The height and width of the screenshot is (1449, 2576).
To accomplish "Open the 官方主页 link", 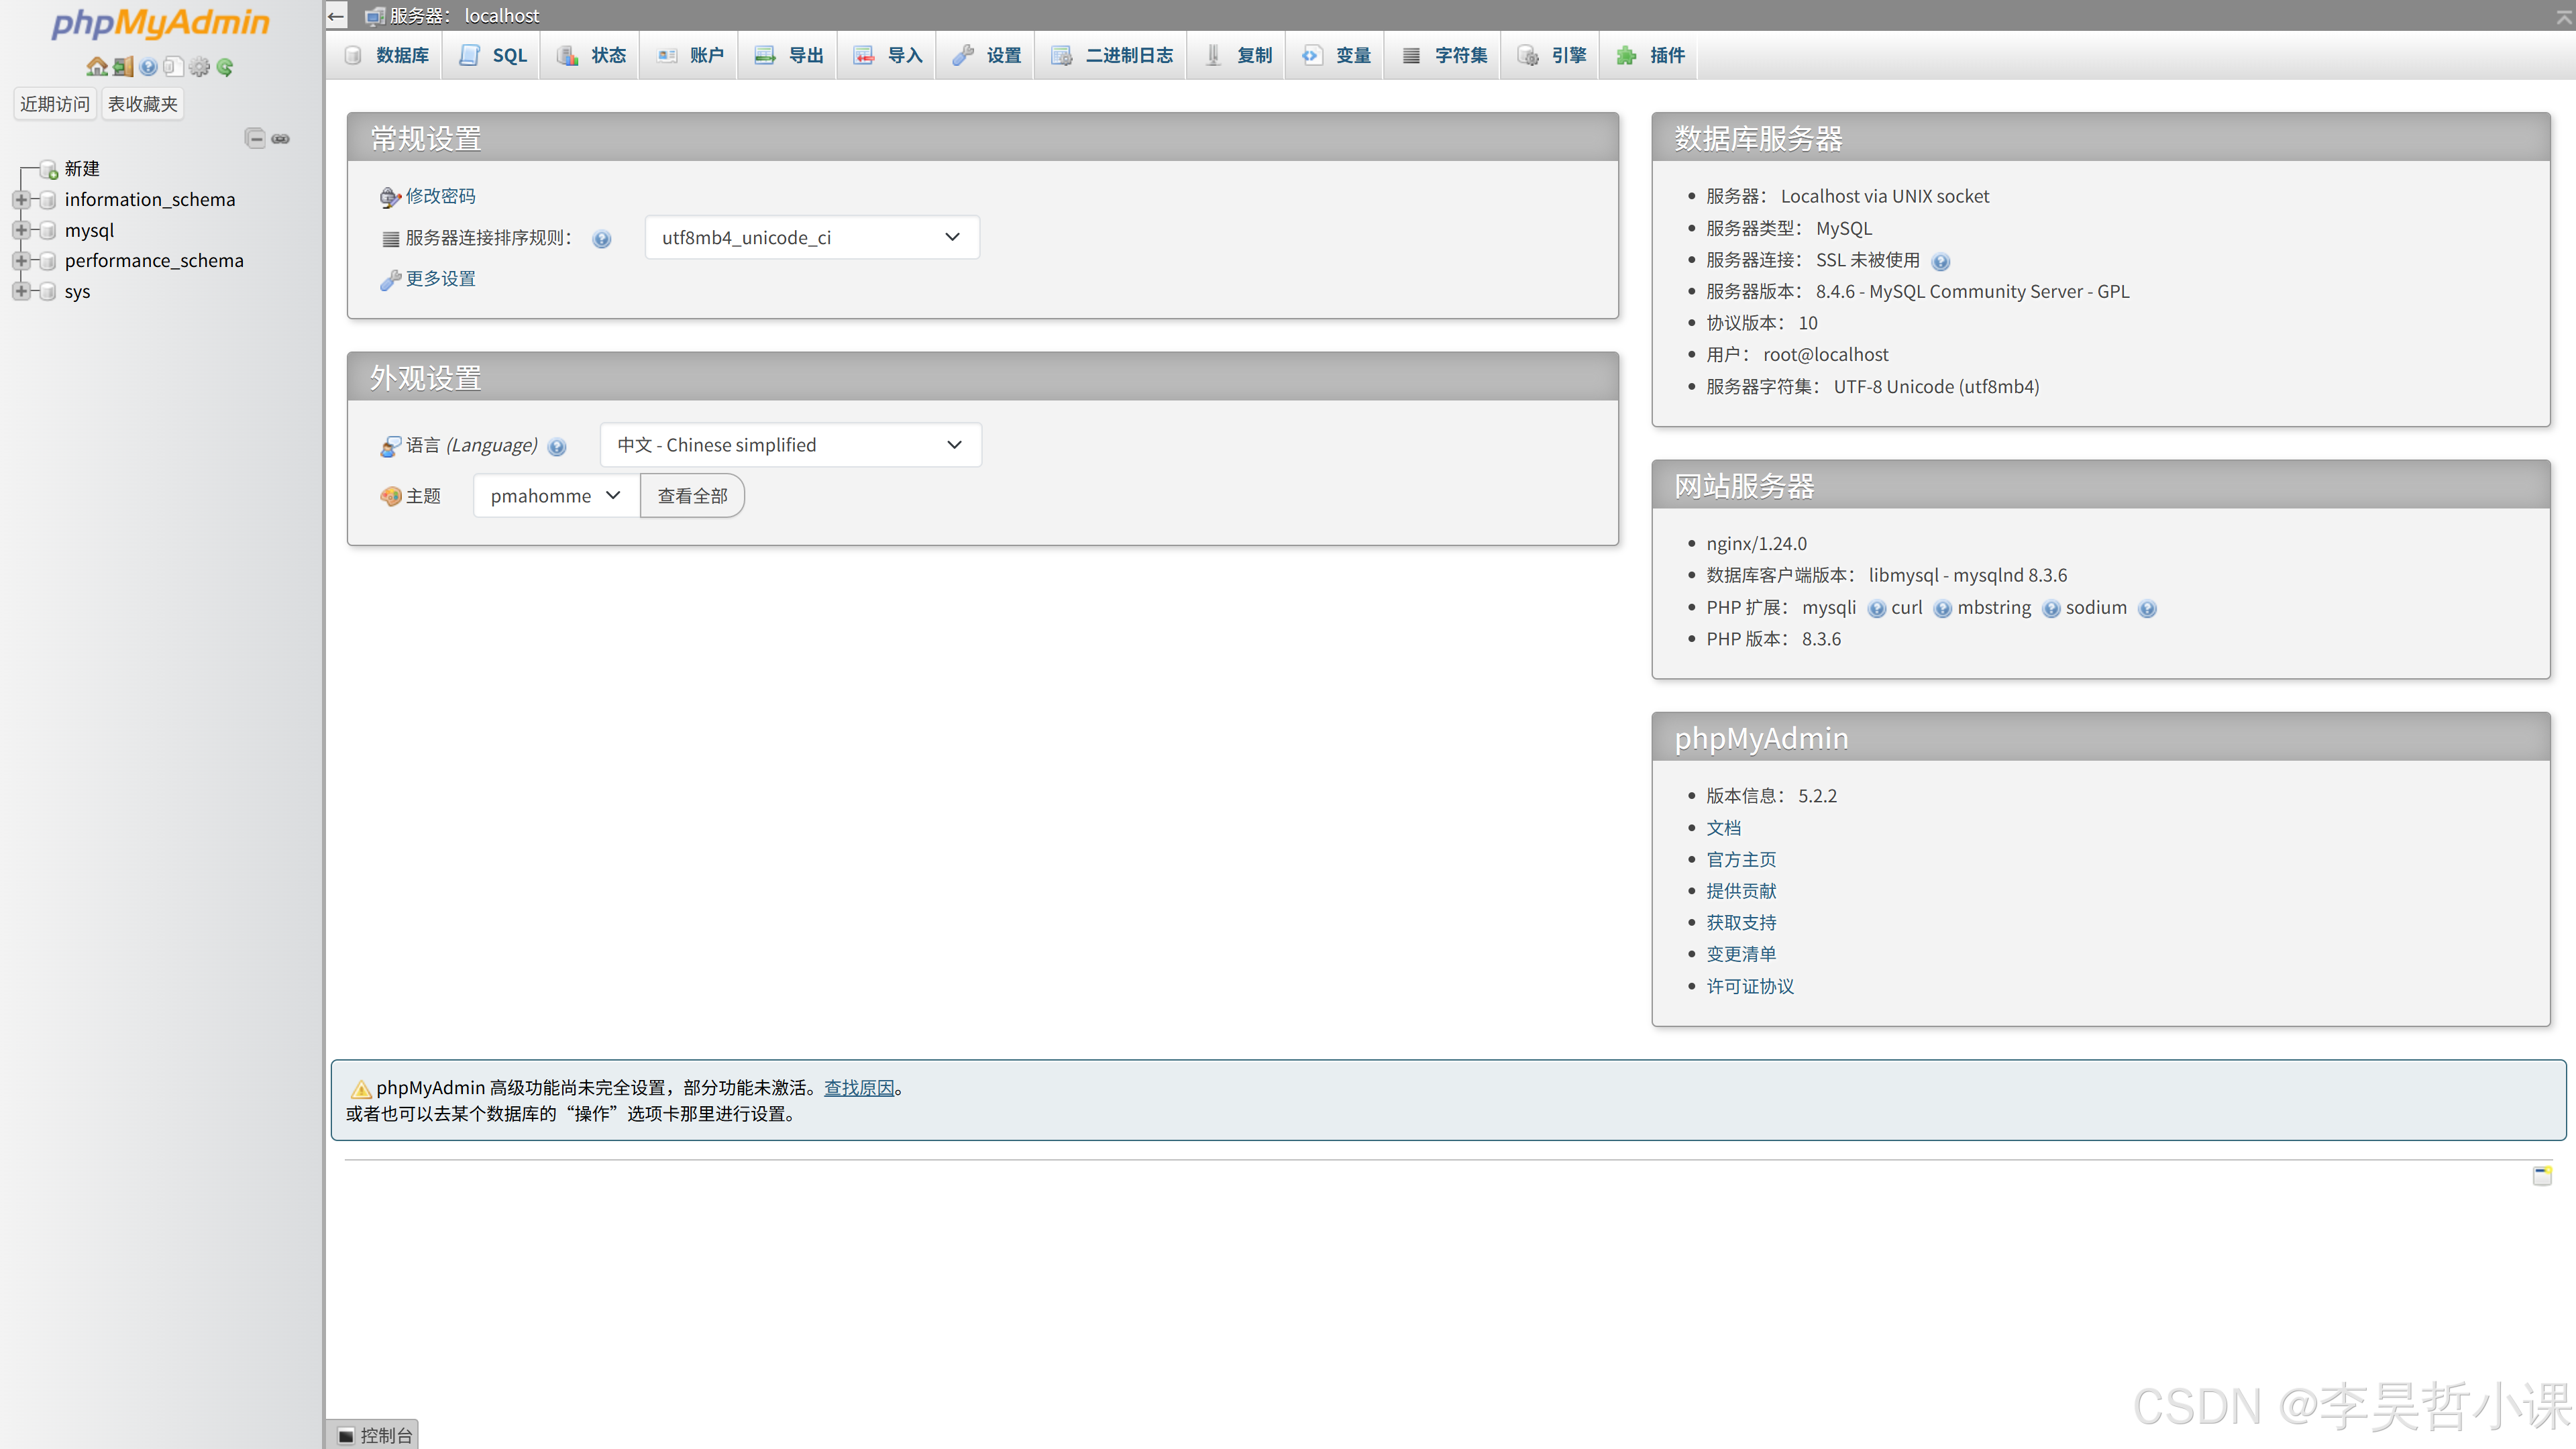I will pos(1741,860).
